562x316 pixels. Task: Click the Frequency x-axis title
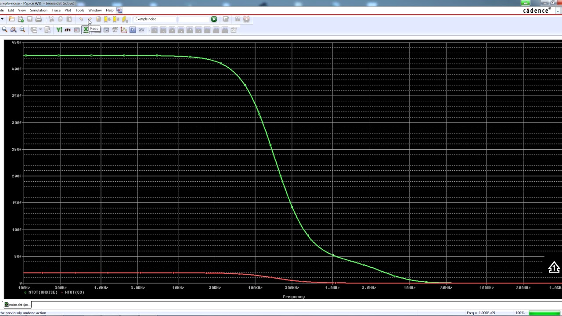click(x=294, y=297)
